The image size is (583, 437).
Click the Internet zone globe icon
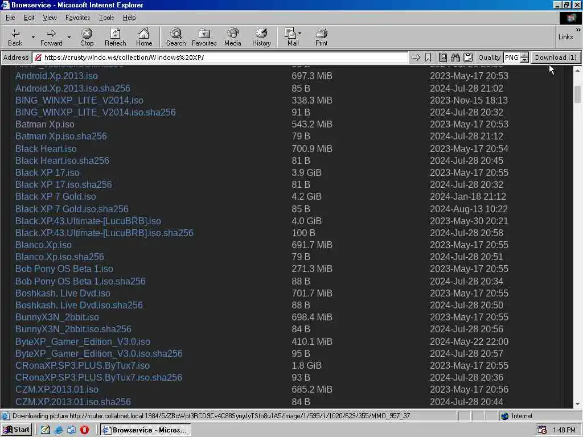(x=504, y=416)
